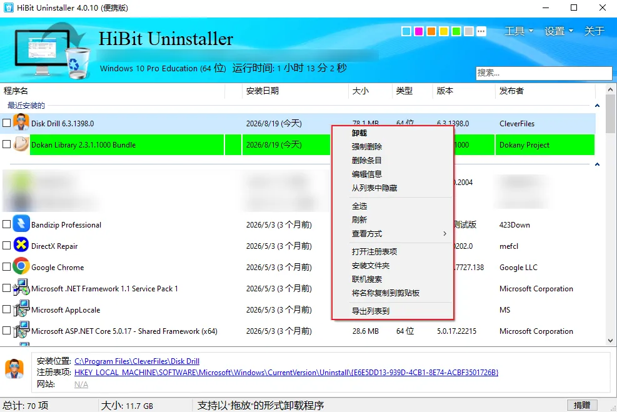Viewport: 617px width, 412px height.
Task: Click the list scrollbar up arrow
Action: coord(610,90)
